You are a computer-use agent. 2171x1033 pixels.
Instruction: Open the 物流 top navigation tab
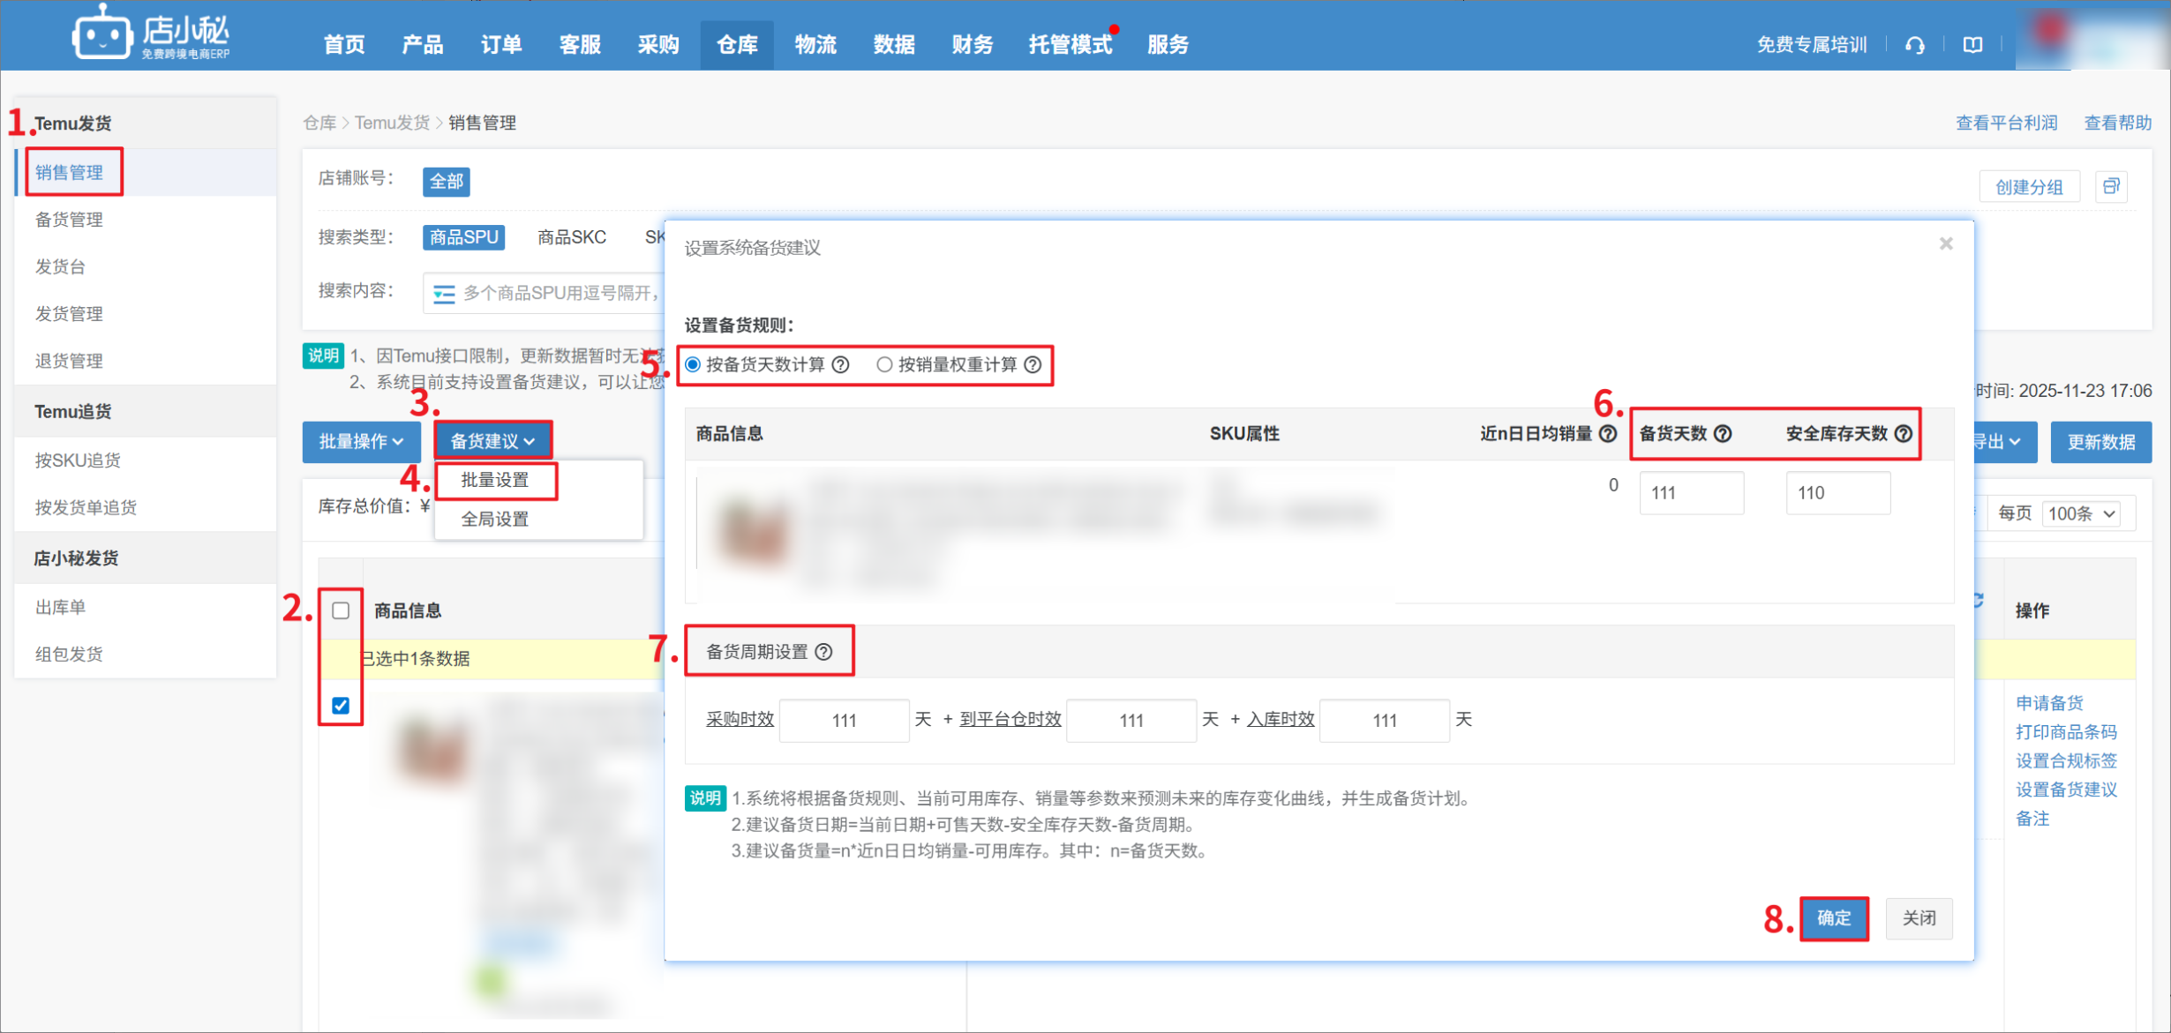(x=815, y=44)
